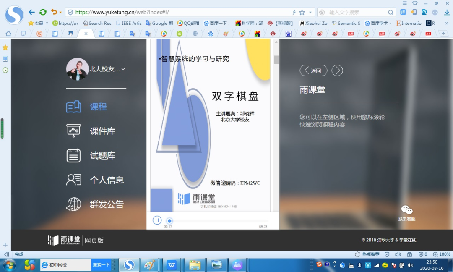Click the 输入文字搜索 search box
This screenshot has height=272, width=453.
pyautogui.click(x=357, y=13)
